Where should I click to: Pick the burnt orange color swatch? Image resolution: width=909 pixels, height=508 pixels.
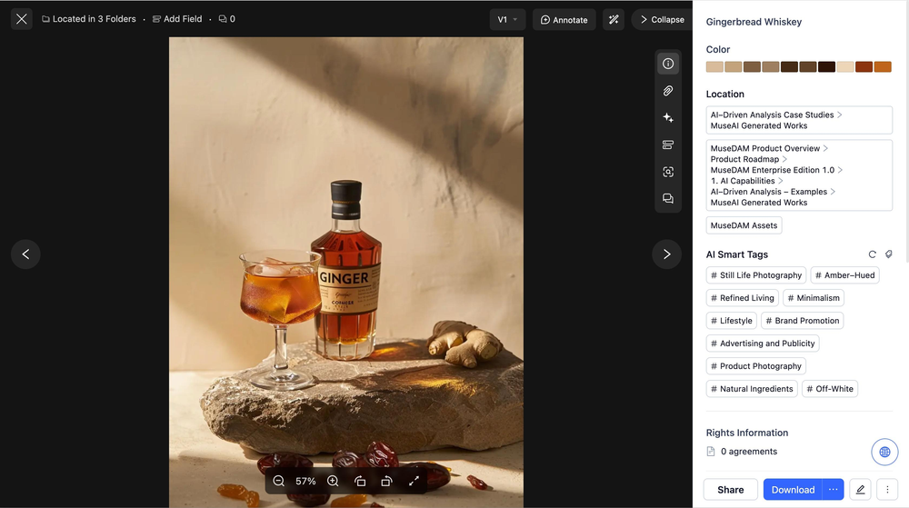coord(882,67)
